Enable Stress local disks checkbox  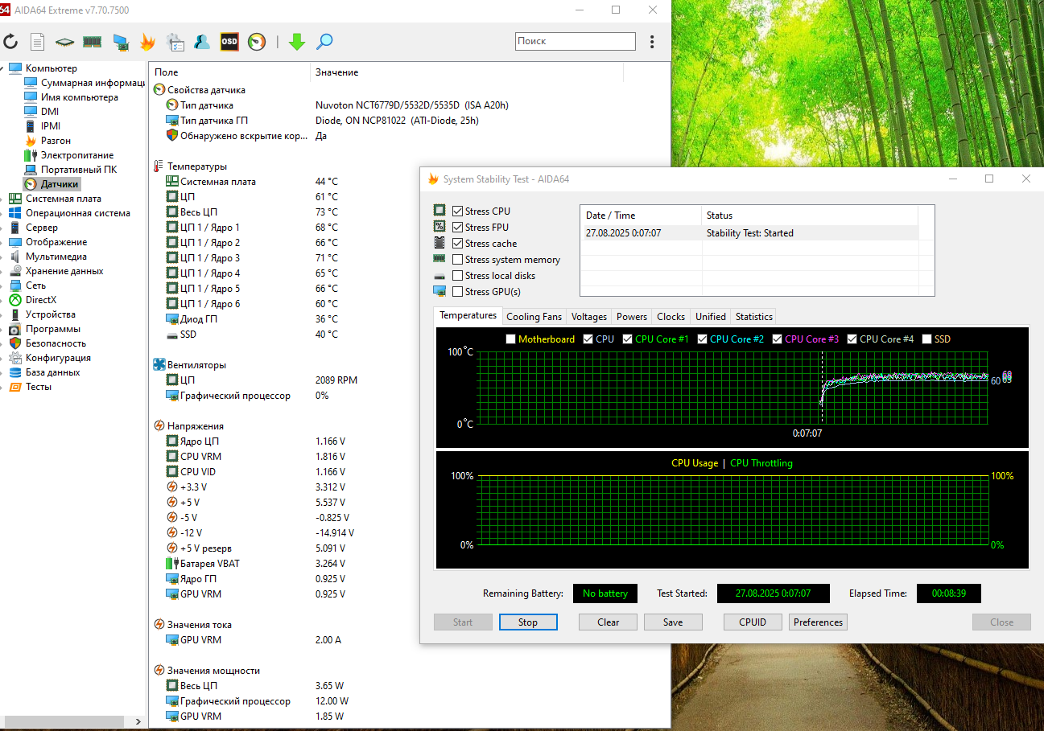[x=458, y=276]
